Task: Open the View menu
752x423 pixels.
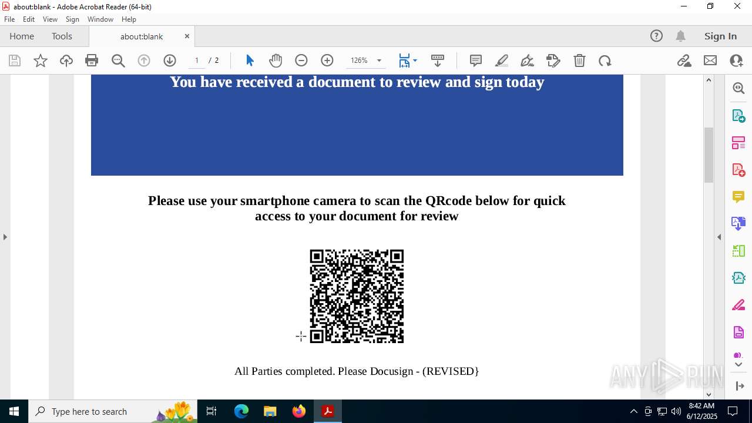Action: click(x=50, y=19)
